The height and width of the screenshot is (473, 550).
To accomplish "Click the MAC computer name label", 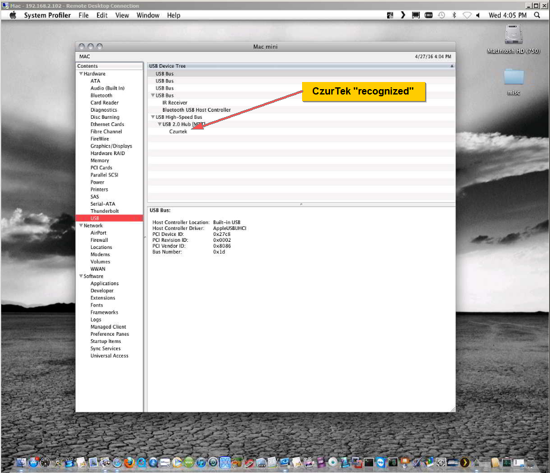I will (x=84, y=56).
